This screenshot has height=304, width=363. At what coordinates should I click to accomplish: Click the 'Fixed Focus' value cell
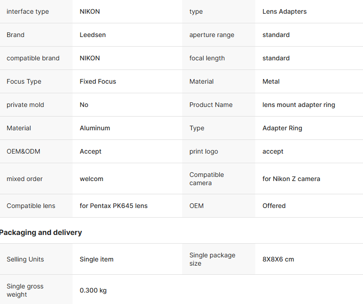tap(98, 81)
